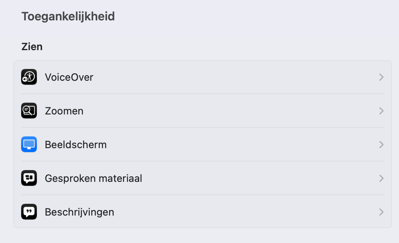This screenshot has height=243, width=399.
Task: Click the Zien section heading
Action: (32, 47)
